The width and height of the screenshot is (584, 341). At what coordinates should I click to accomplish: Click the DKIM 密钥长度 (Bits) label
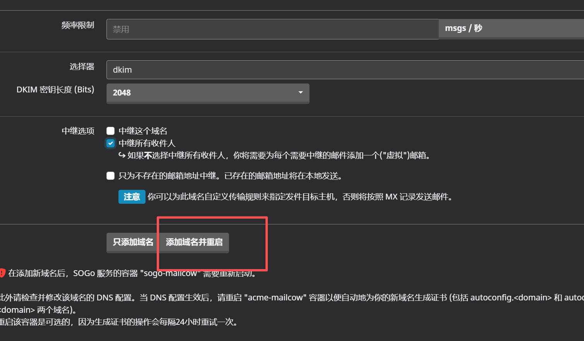coord(55,90)
